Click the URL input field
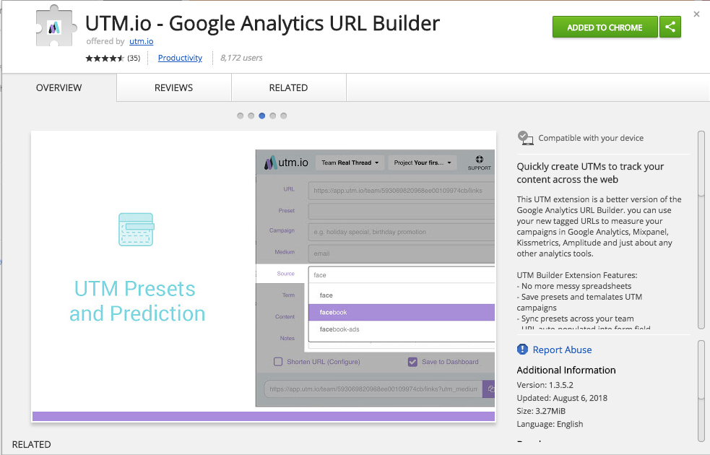The image size is (710, 455). tap(401, 191)
